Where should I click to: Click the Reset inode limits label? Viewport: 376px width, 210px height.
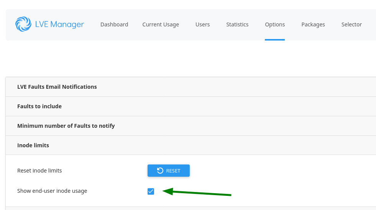39,171
